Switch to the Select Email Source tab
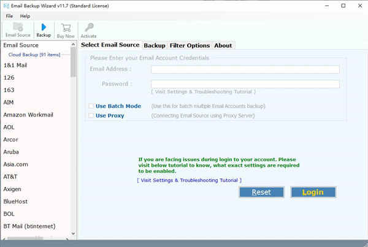The width and height of the screenshot is (368, 247). coord(110,45)
